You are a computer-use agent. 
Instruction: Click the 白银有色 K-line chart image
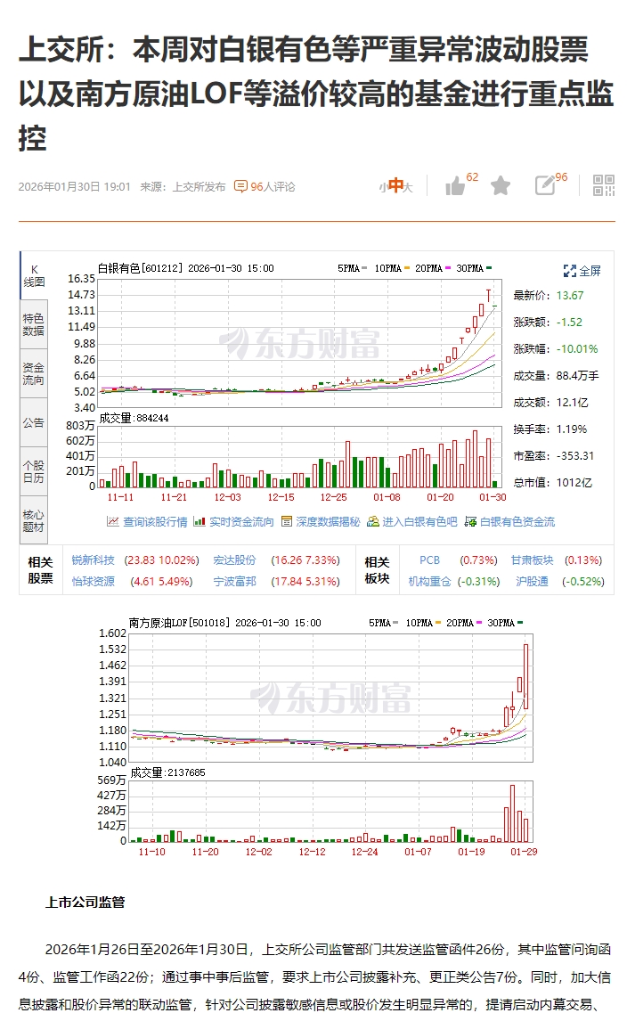click(300, 342)
